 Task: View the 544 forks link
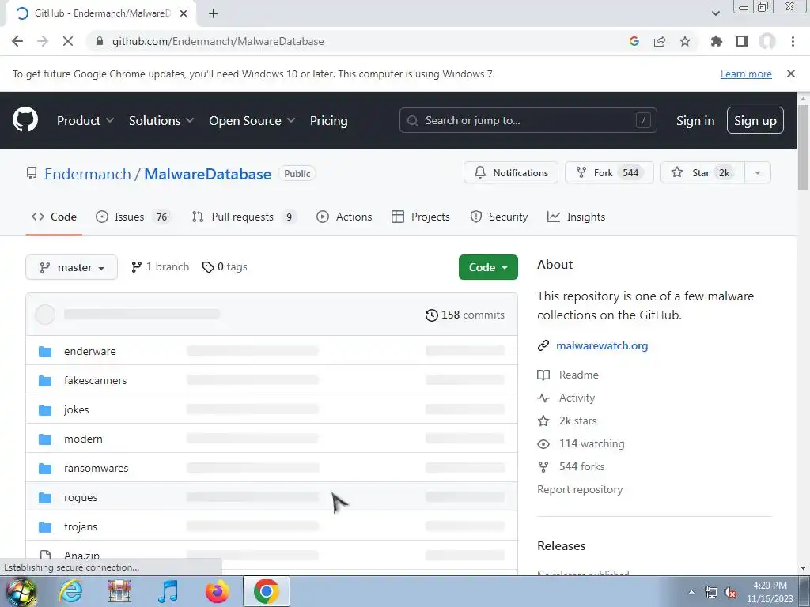click(x=571, y=466)
